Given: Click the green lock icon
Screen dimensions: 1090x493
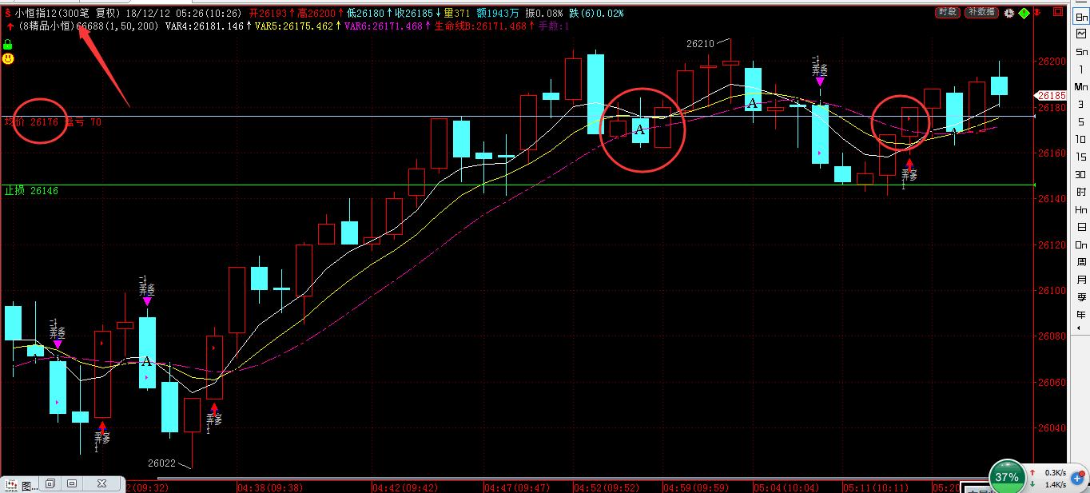Looking at the screenshot, I should 8,44.
